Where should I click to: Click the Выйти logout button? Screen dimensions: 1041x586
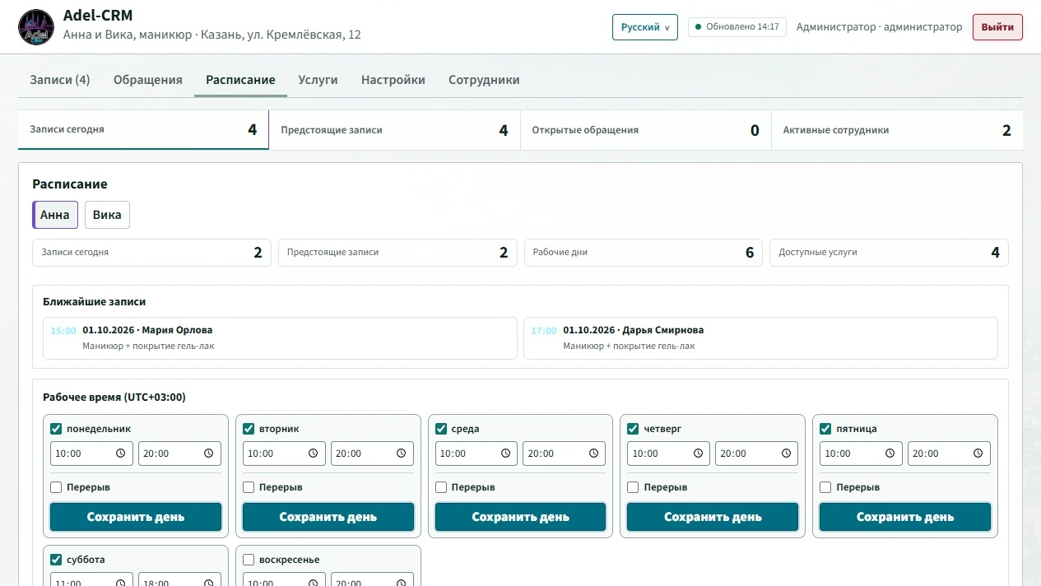(997, 27)
